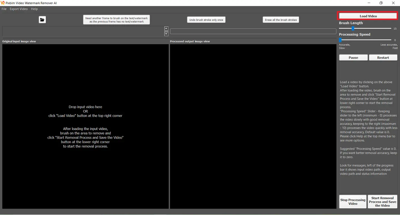Click the "Accurate, Slow" label
The height and width of the screenshot is (215, 400).
(344, 46)
